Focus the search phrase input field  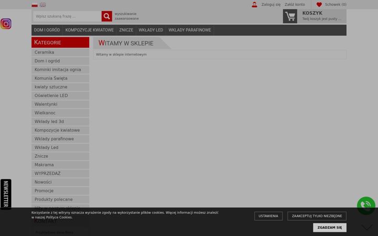[67, 16]
